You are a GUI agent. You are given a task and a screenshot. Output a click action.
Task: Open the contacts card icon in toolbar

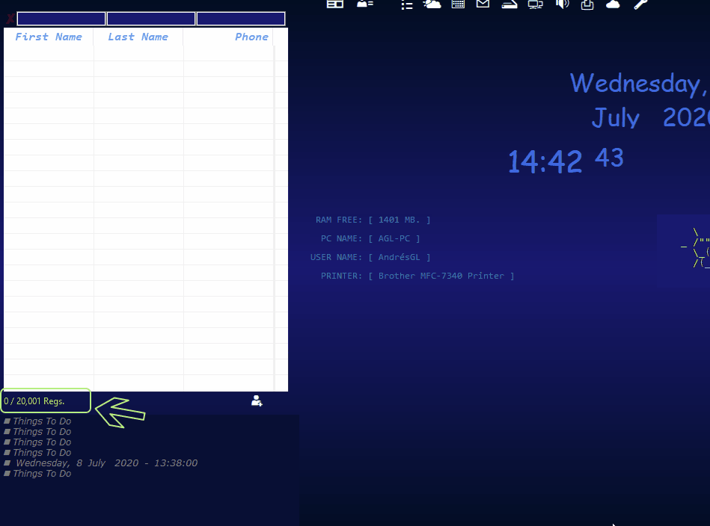pos(364,4)
